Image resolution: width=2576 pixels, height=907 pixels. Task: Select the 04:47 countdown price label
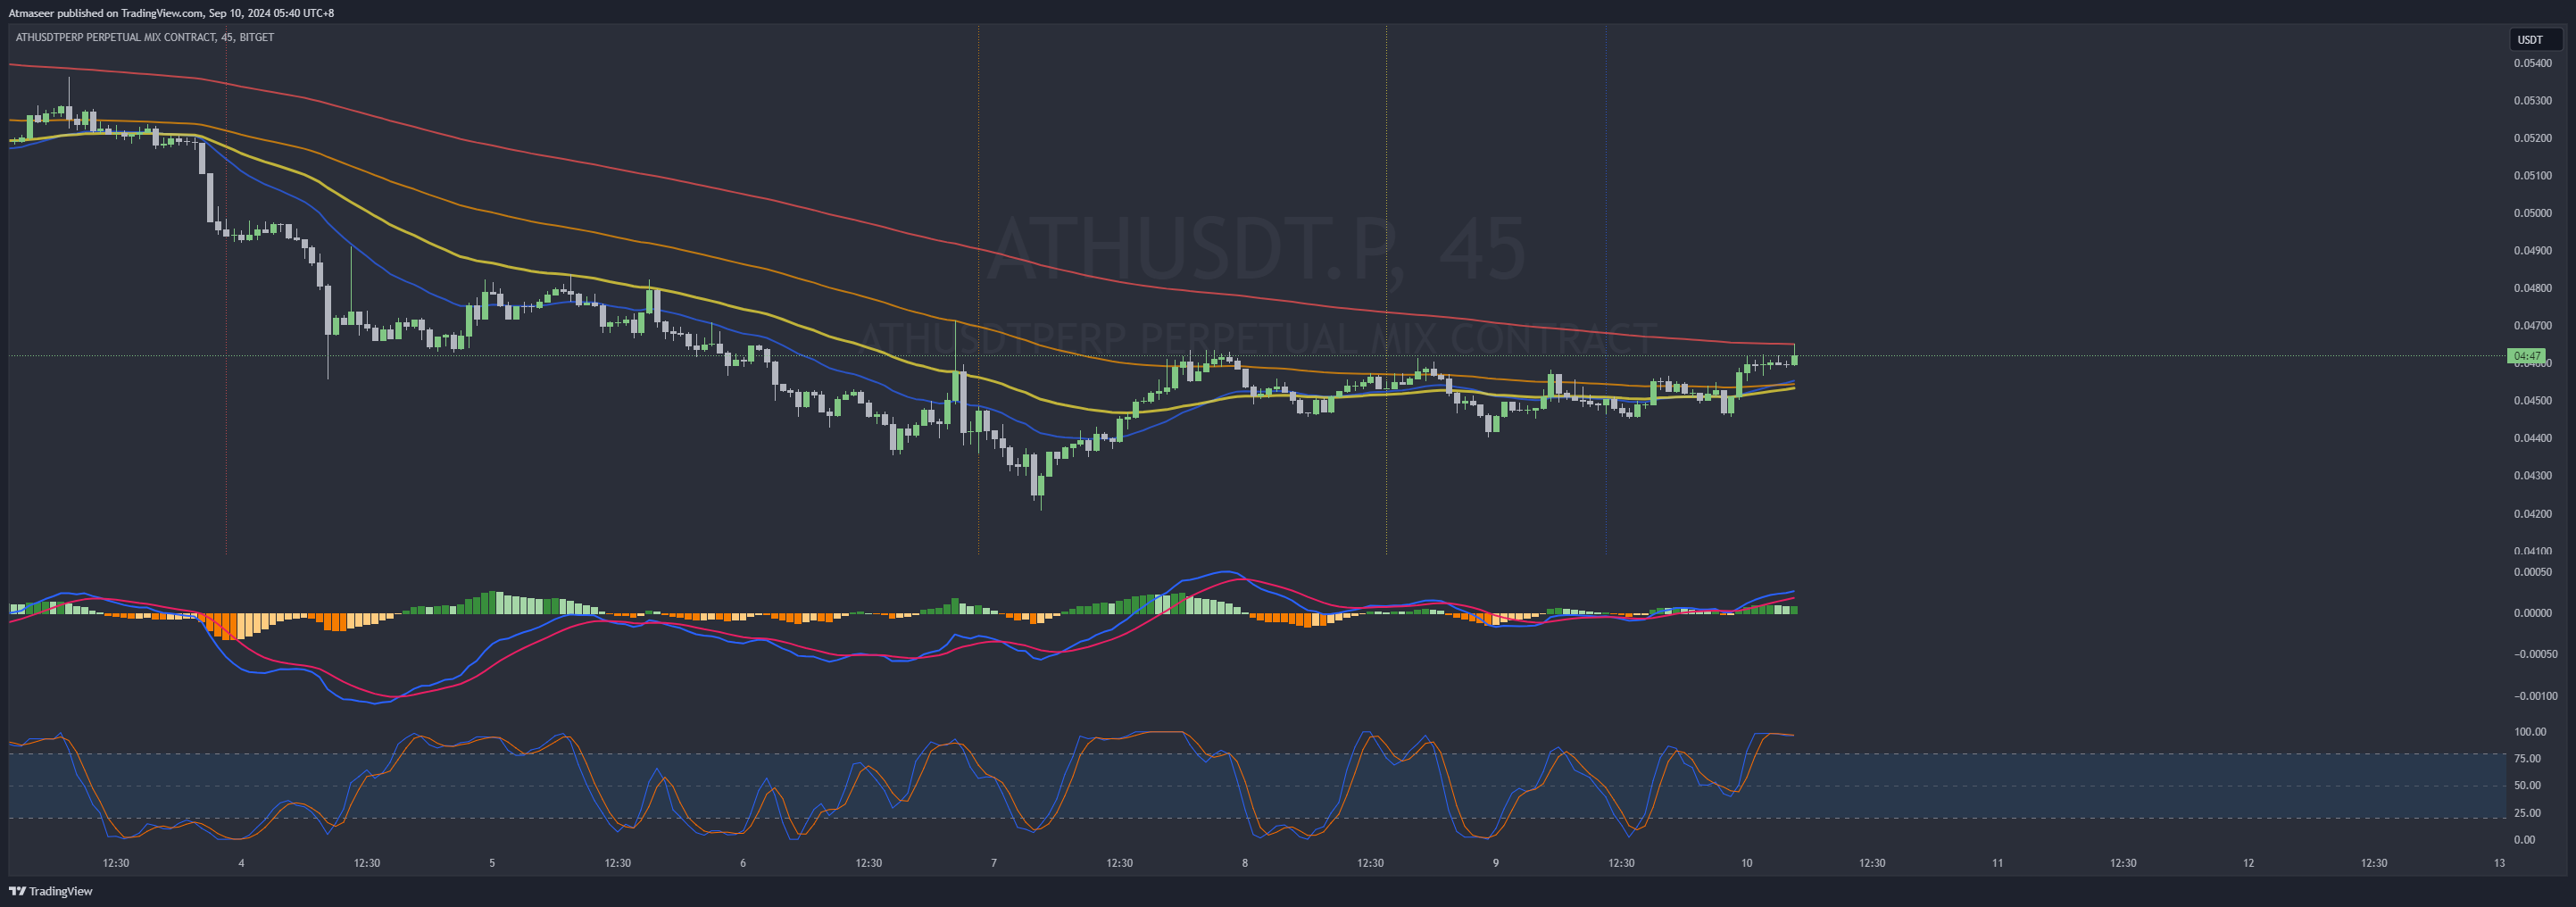2527,356
